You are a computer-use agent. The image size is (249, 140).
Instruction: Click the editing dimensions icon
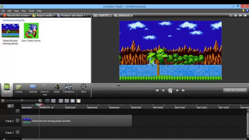(95, 16)
